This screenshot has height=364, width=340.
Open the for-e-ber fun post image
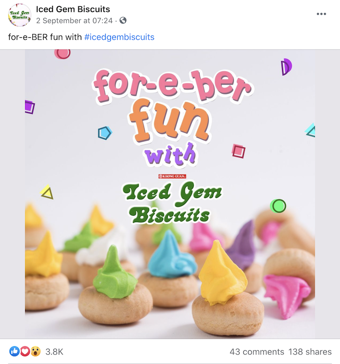(170, 194)
